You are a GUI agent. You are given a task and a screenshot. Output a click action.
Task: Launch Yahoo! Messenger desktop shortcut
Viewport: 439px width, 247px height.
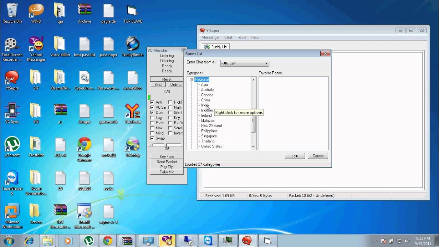36,49
